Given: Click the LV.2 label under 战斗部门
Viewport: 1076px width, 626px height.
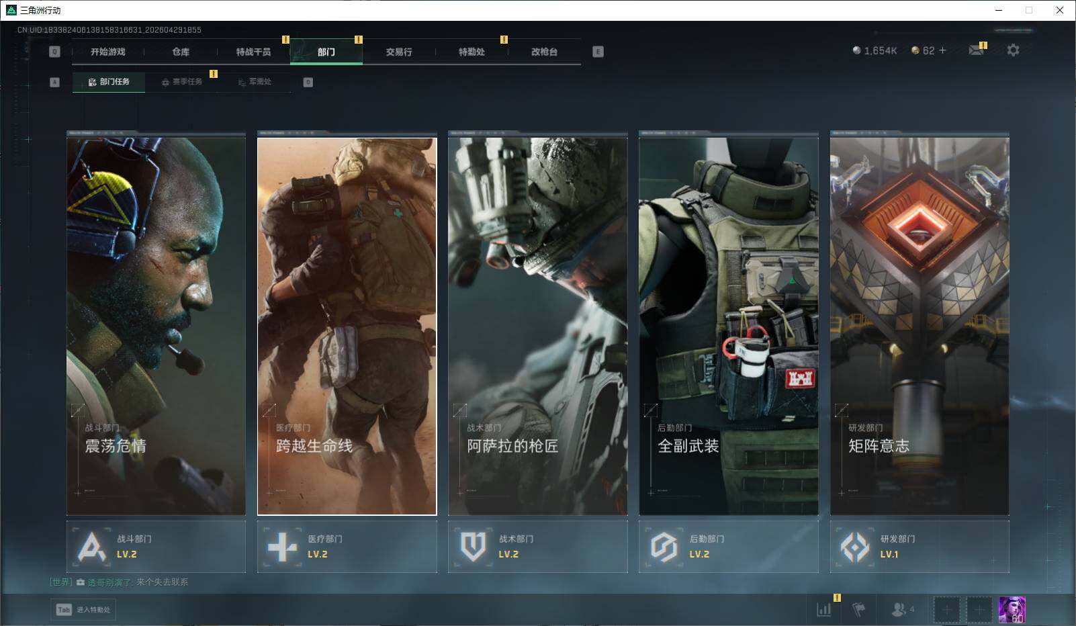Looking at the screenshot, I should pyautogui.click(x=126, y=554).
